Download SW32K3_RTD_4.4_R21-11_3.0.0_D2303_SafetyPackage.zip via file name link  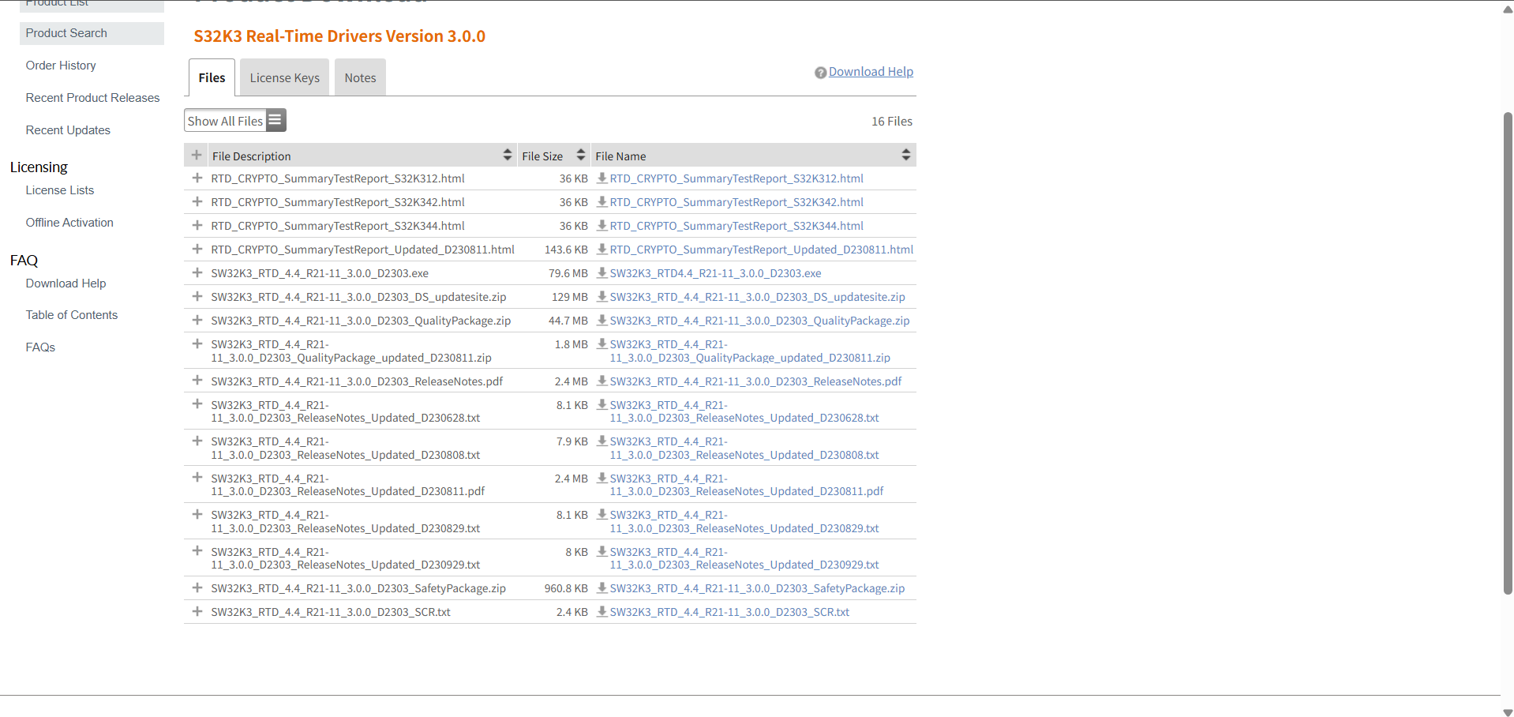[x=757, y=588]
